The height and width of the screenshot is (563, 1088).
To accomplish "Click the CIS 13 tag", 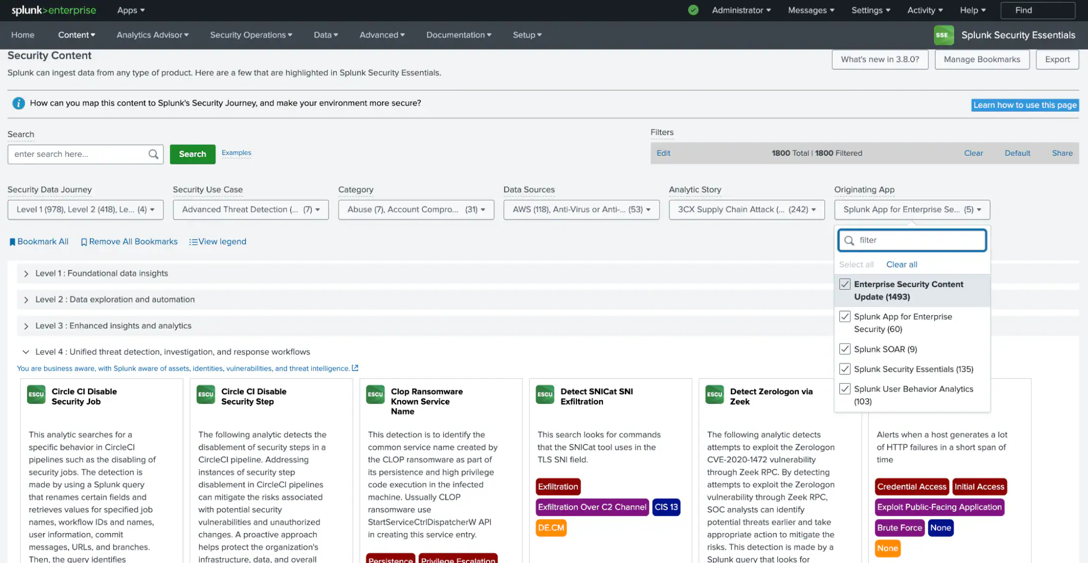I will tap(666, 507).
